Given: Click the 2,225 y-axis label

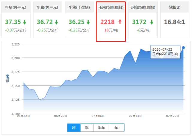Looking at the screenshot, I should (16, 44).
